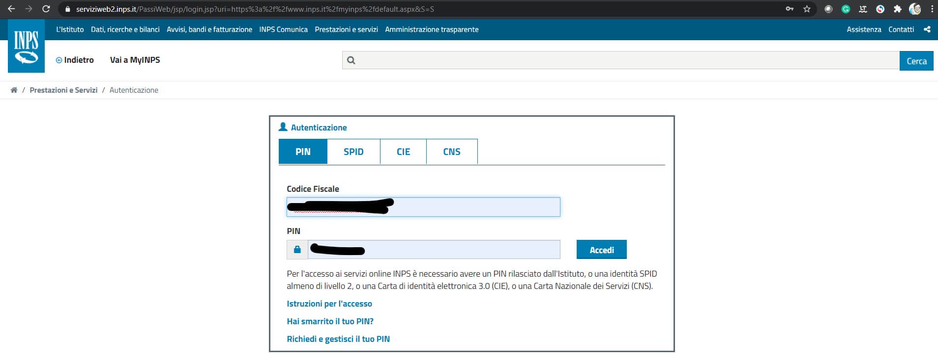938x361 pixels.
Task: Click the INPS logo
Action: coord(26,47)
